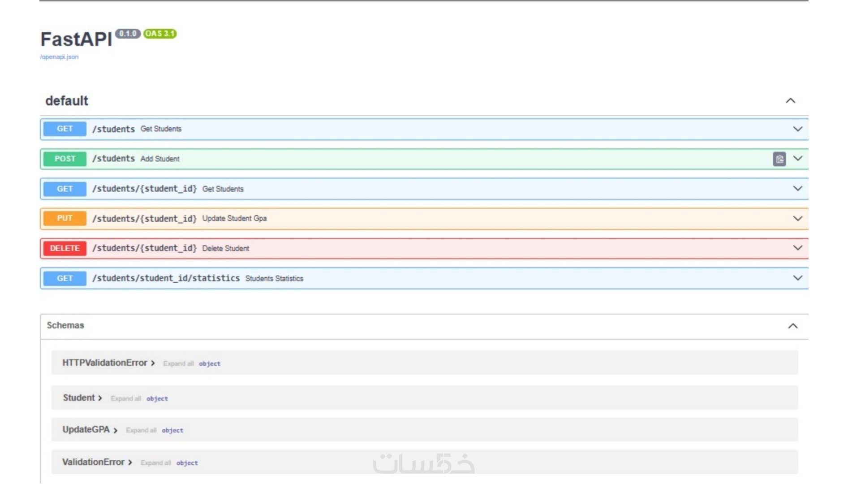
Task: Click the 'Schemas' section heading
Action: [x=65, y=325]
